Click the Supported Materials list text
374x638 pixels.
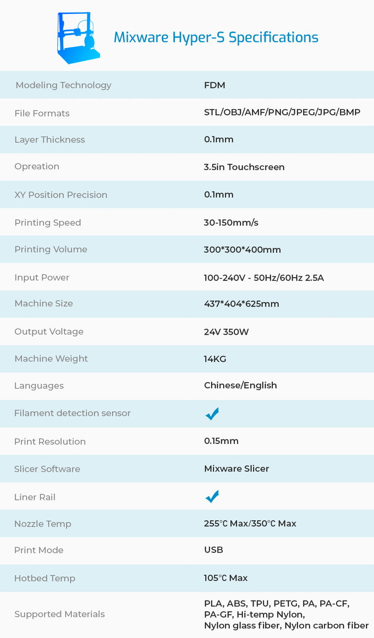pos(286,614)
